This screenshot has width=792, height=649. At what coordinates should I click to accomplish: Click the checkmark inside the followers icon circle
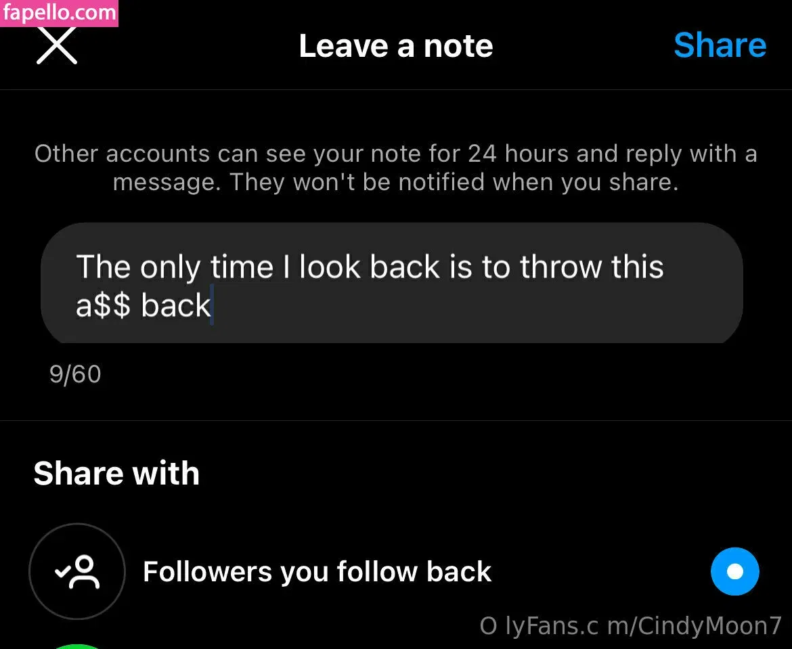pos(63,571)
